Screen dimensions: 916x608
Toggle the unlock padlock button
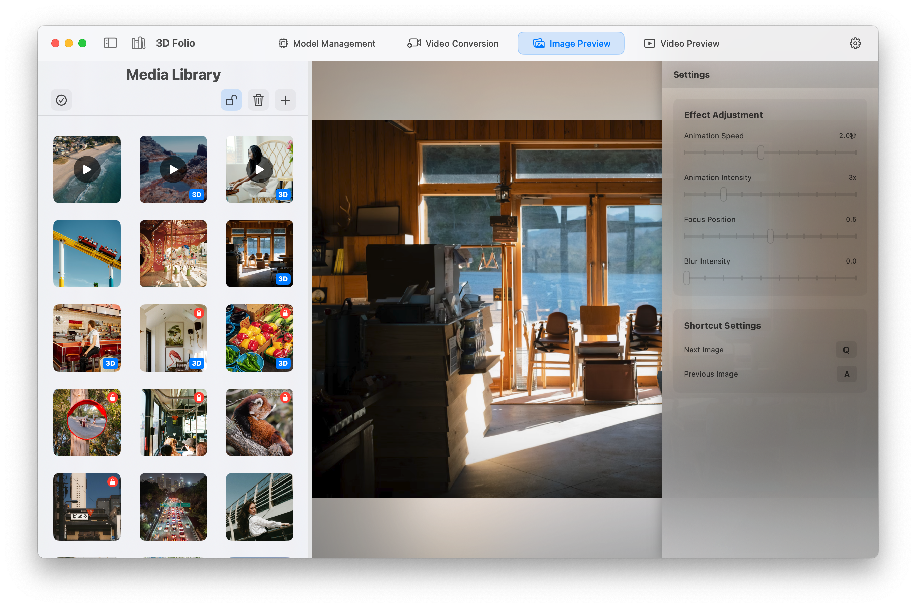point(231,100)
